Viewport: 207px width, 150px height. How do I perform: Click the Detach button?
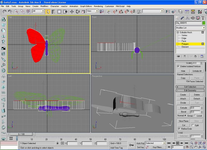(x=197, y=99)
